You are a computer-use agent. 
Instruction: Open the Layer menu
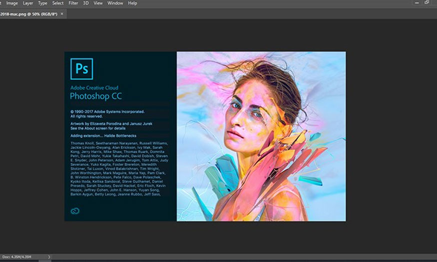(28, 3)
